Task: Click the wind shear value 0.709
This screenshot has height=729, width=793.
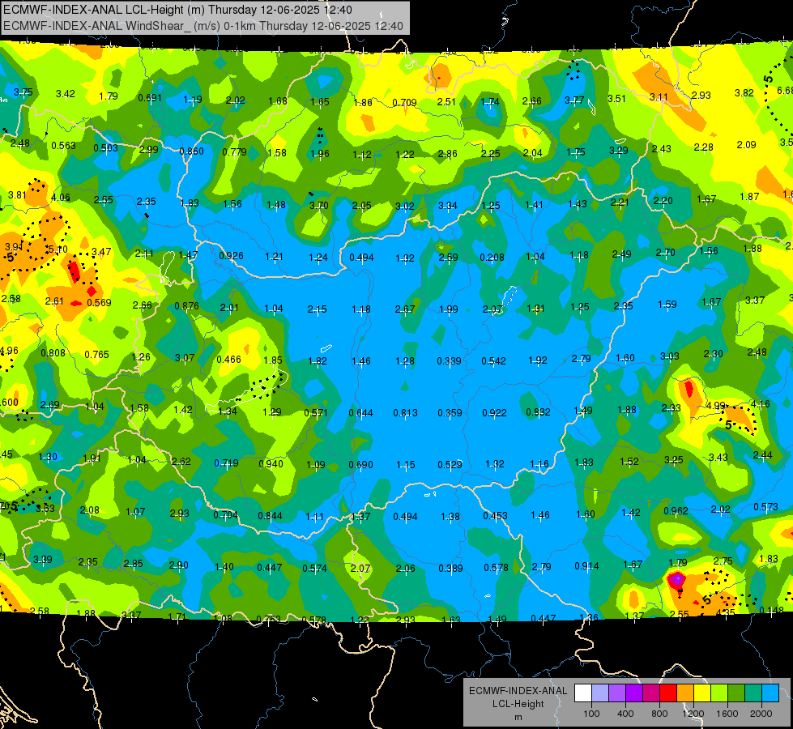Action: 404,103
